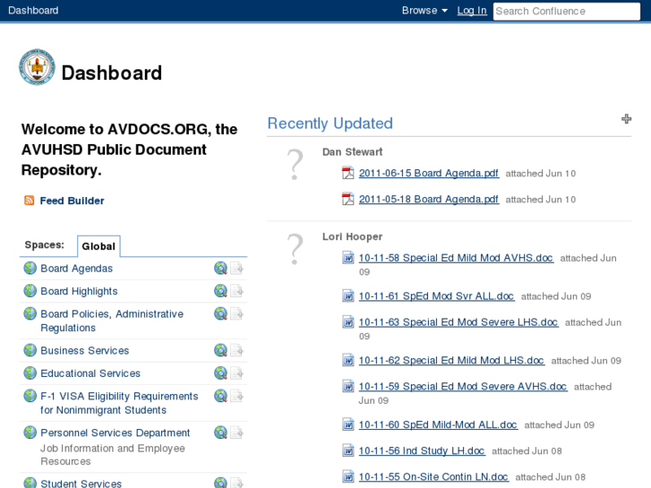Browse Educational Services space with magnifier icon
Viewport: 651px width, 488px height.
tap(220, 373)
